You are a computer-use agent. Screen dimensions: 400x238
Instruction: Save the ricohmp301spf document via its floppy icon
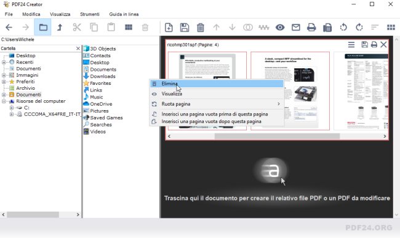click(x=364, y=45)
